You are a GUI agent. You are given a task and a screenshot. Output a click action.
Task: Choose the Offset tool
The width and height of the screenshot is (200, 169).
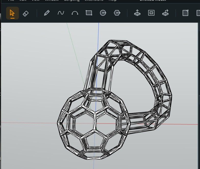(x=151, y=13)
